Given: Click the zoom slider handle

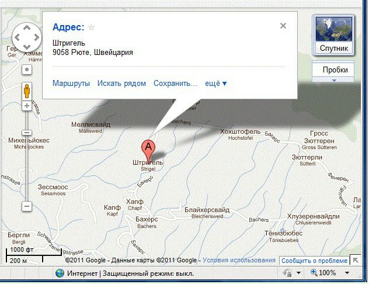Looking at the screenshot, I should click(x=27, y=133).
